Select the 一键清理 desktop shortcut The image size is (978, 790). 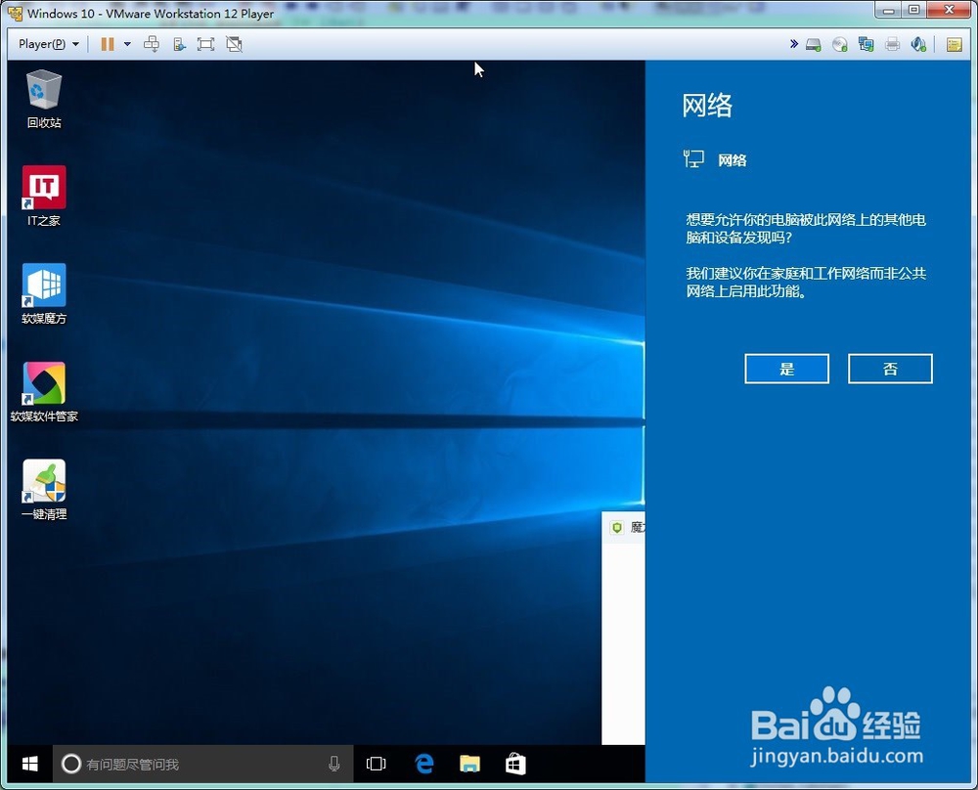click(x=44, y=490)
